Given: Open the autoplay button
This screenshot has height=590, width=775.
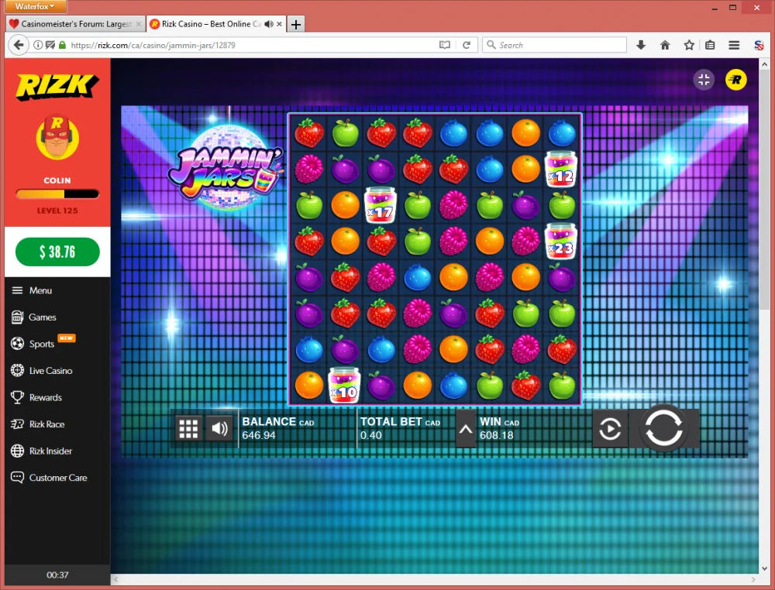Looking at the screenshot, I should tap(611, 428).
